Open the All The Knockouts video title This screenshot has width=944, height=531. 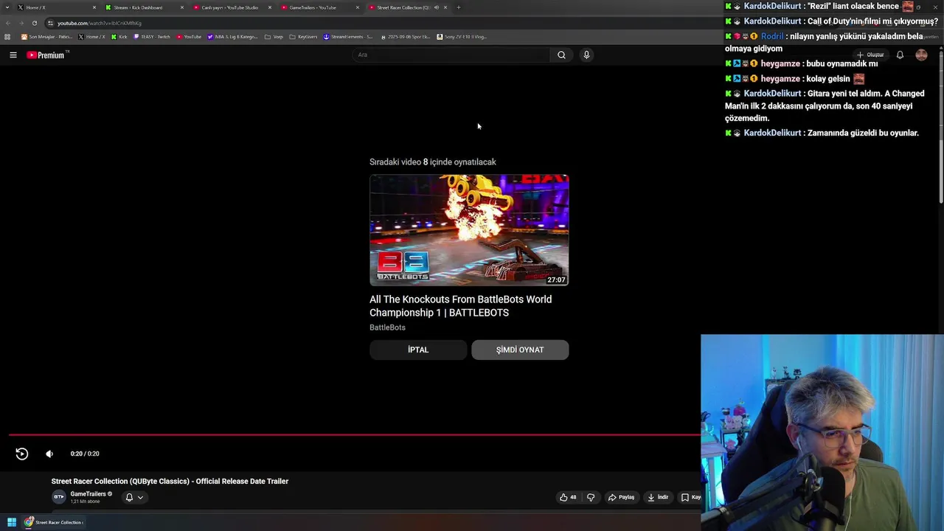click(x=460, y=306)
